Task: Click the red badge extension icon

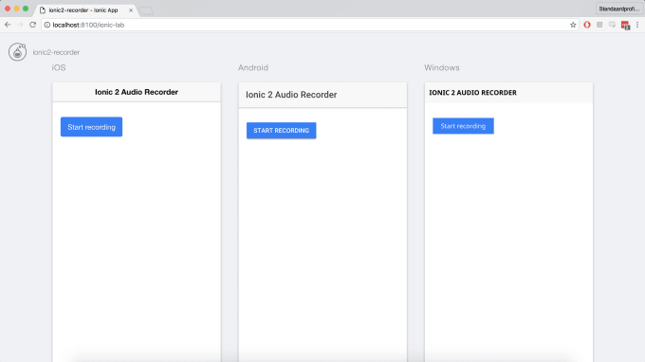Action: pyautogui.click(x=625, y=26)
